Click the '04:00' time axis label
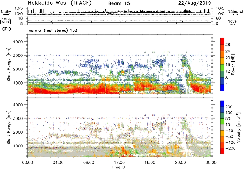Screen dimensions: 244x169 [x=58, y=163]
